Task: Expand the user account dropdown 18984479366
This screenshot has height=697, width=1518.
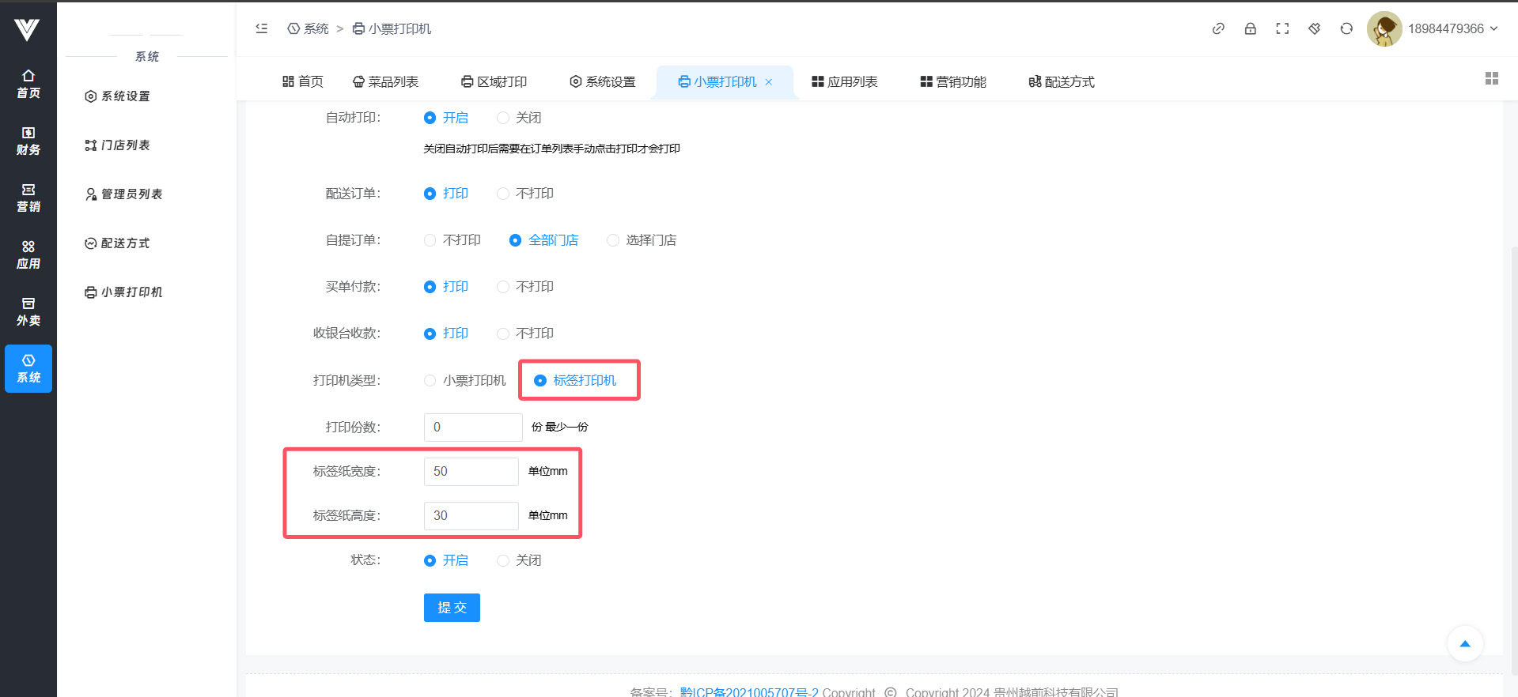Action: pos(1452,28)
